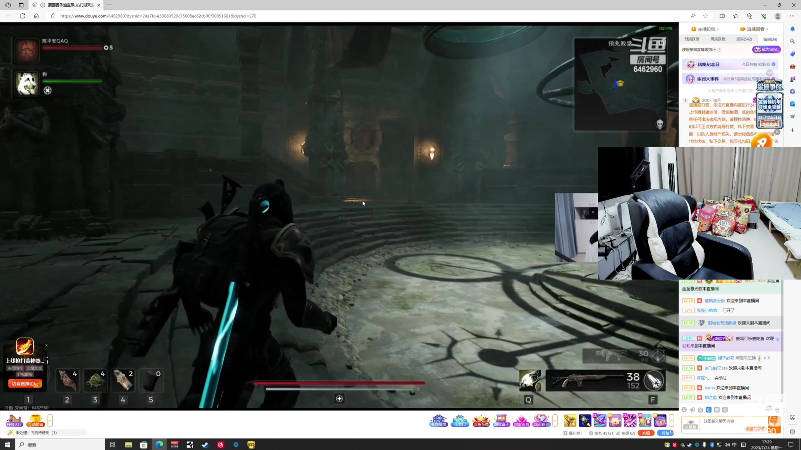Open Edge sidebar shopping tag icon
Image resolution: width=801 pixels, height=450 pixels.
pos(792,54)
